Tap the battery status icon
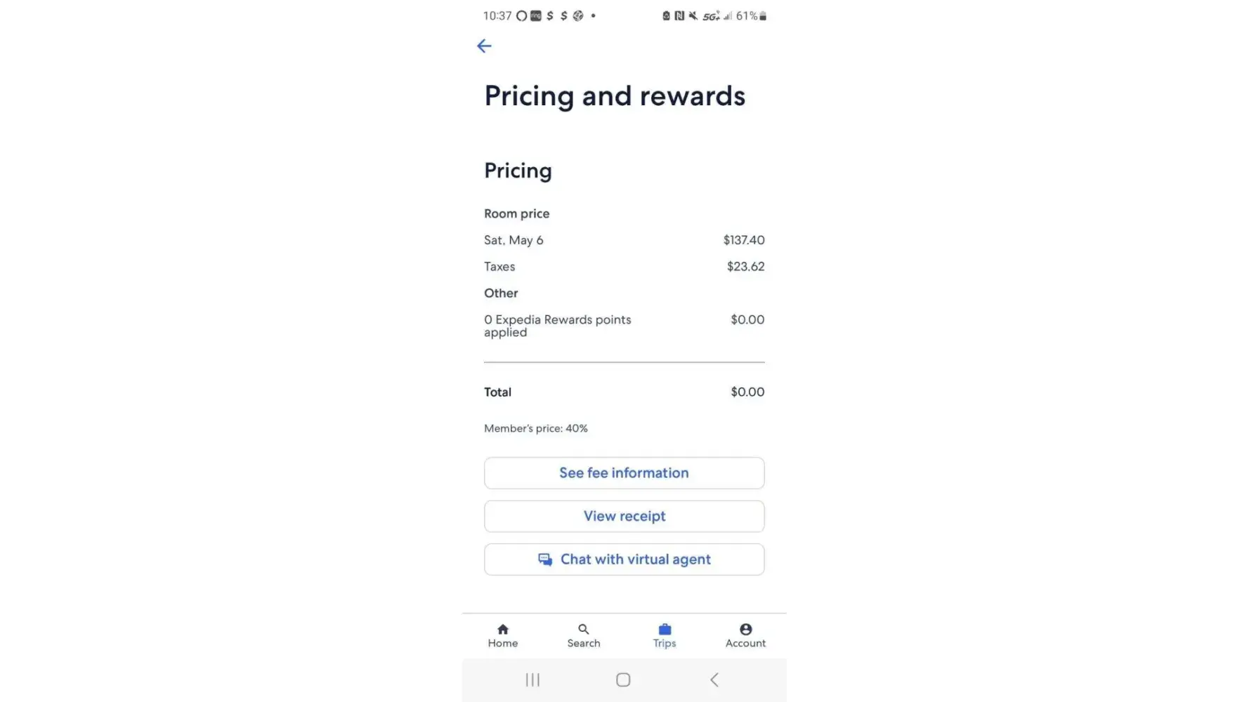Screen dimensions: 1249x702 coord(763,16)
